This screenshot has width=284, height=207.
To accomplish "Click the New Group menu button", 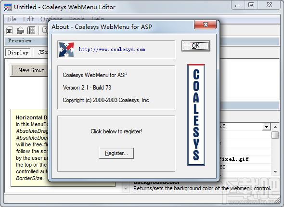I will pos(29,70).
